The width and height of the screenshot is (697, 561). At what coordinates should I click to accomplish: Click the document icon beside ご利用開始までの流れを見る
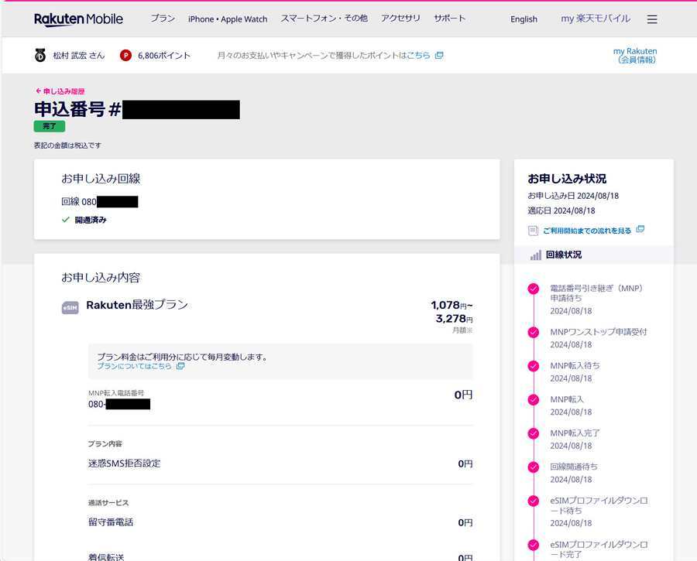pyautogui.click(x=533, y=231)
